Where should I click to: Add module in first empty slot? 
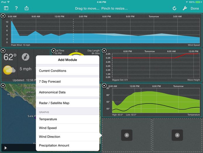(x=127, y=135)
